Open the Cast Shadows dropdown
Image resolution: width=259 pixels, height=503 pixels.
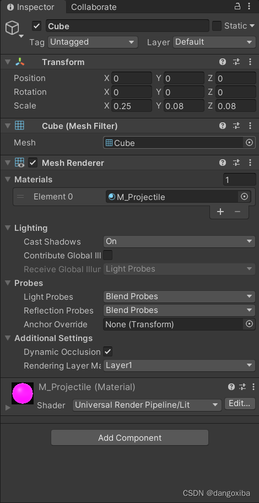179,241
